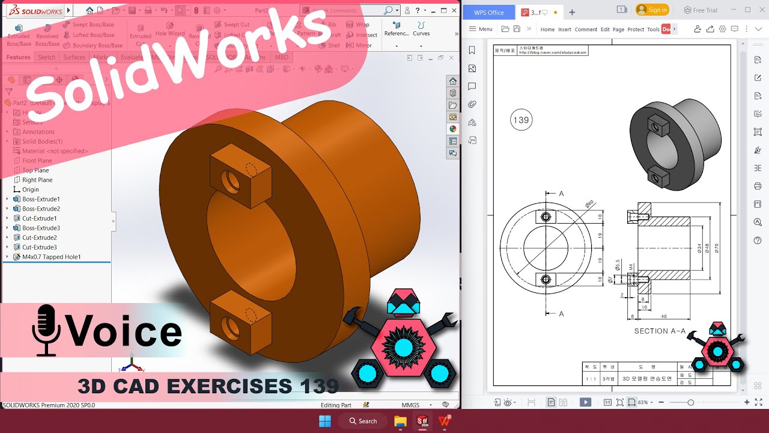Screen dimensions: 769x433
Task: Open SOLIDWORKS Resources task pane icon
Action: pos(453,81)
